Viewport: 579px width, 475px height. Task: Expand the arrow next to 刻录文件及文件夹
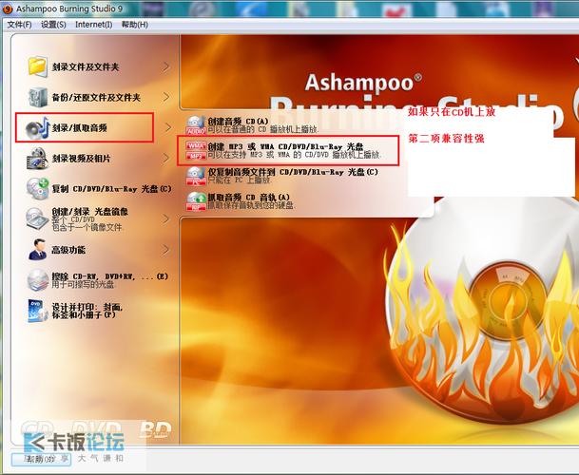point(166,66)
